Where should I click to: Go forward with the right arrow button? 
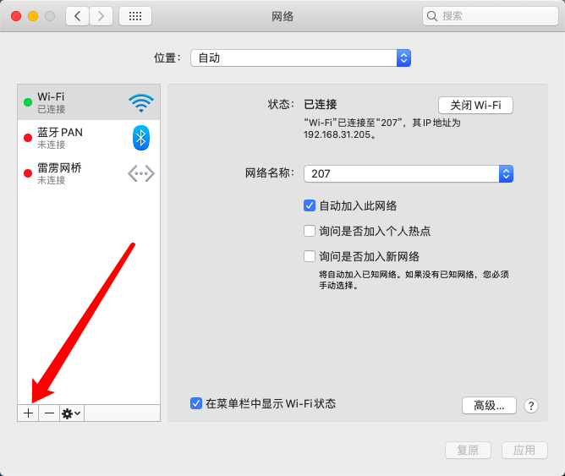point(101,16)
